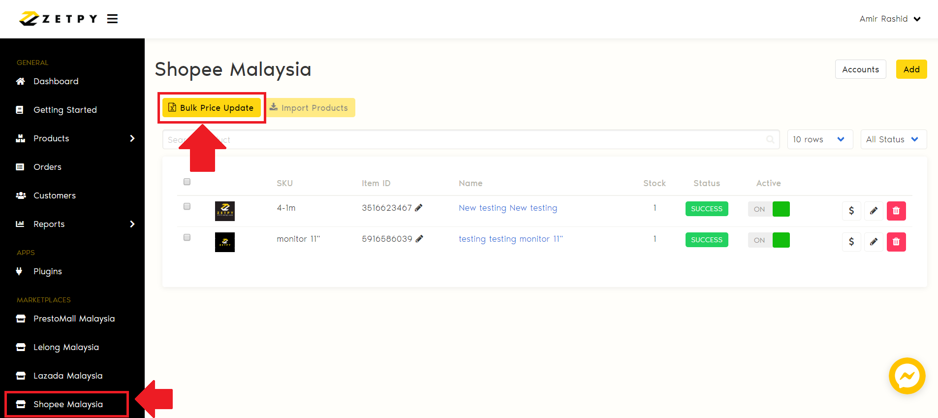This screenshot has width=938, height=418.
Task: Edit Item ID 3516623467 with the pencil icon
Action: click(419, 208)
